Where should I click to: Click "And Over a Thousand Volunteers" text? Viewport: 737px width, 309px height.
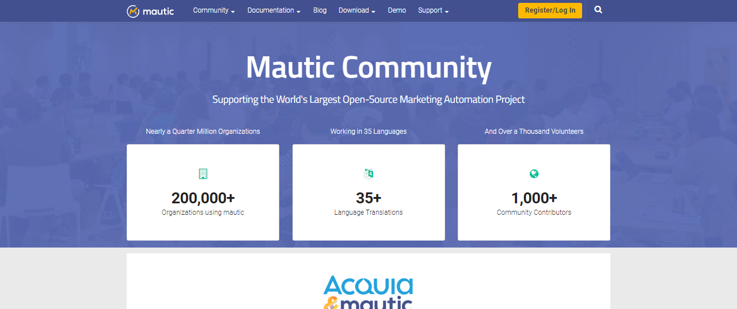coord(534,132)
